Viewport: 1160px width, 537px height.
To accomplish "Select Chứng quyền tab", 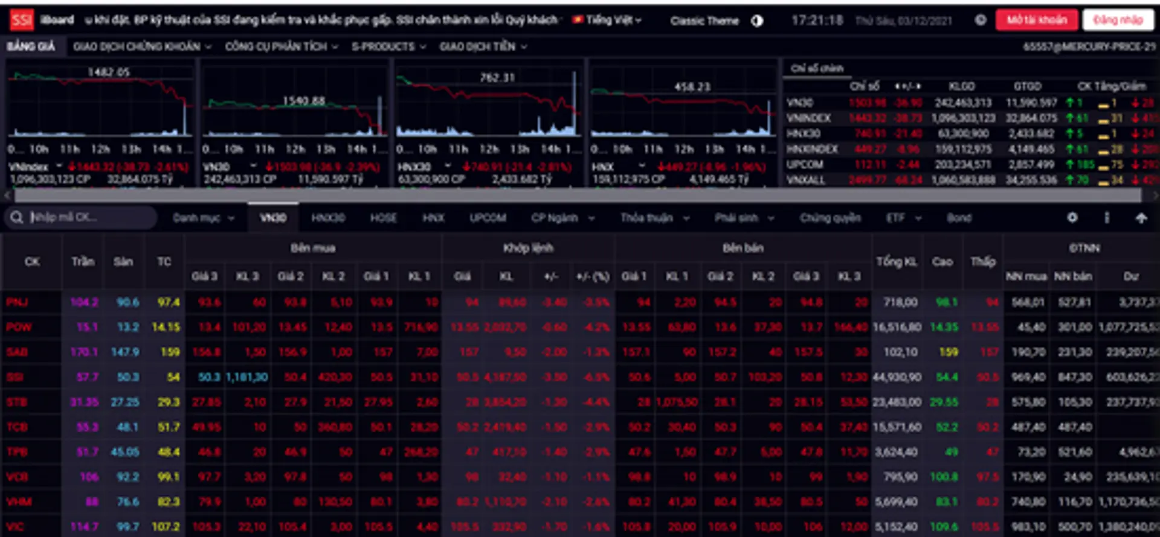I will (x=830, y=218).
